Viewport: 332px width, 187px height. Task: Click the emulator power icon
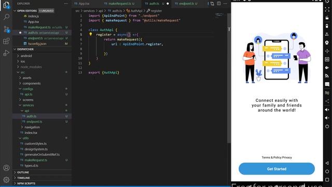[x=327, y=126]
